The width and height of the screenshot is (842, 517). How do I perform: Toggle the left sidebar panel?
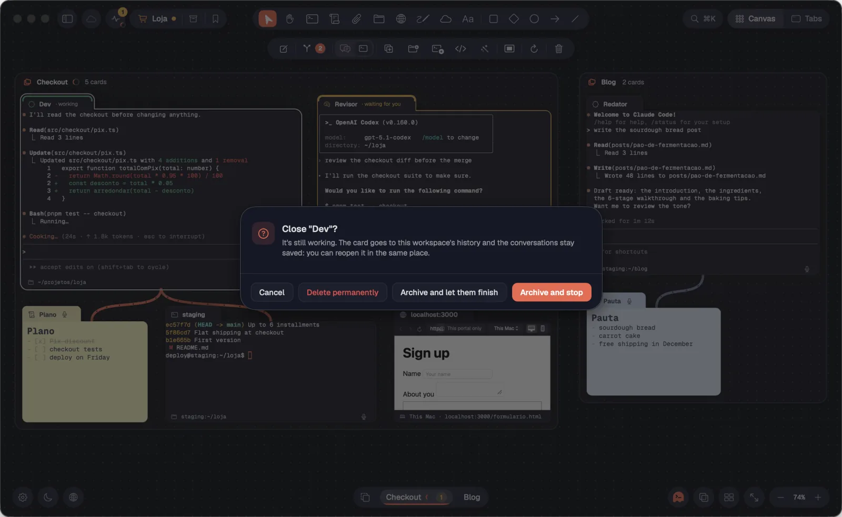[x=67, y=19]
